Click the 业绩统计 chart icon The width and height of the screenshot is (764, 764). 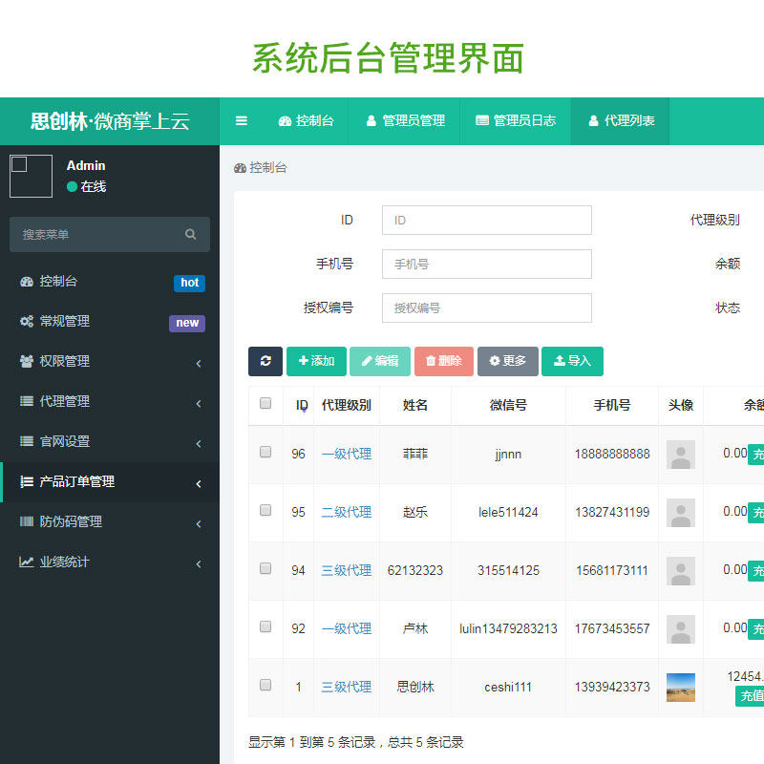tap(27, 562)
